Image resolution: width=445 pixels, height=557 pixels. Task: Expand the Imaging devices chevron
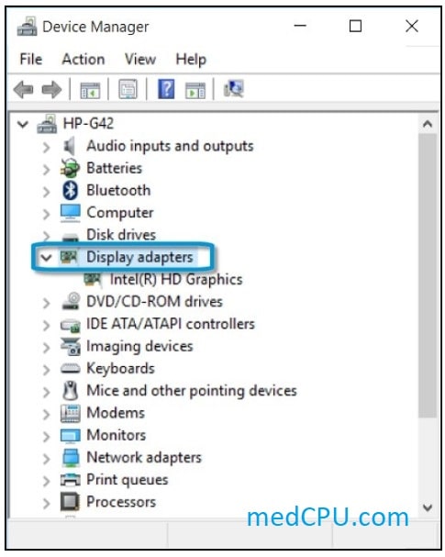tap(46, 348)
